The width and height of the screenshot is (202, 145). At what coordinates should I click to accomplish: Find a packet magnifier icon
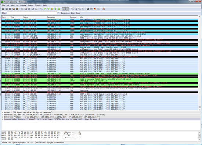[x=41, y=9]
